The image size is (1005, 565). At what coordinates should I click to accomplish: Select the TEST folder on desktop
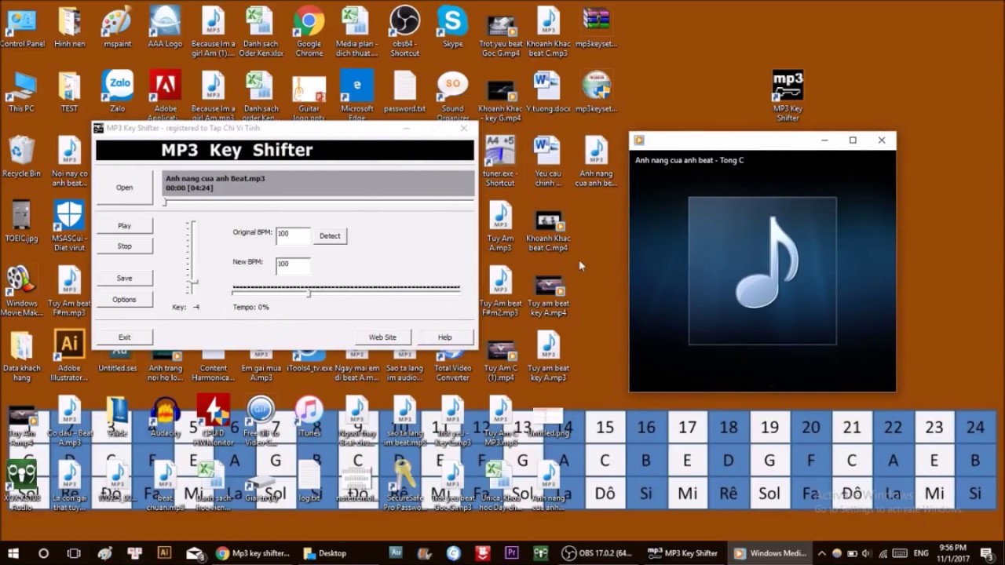(69, 91)
